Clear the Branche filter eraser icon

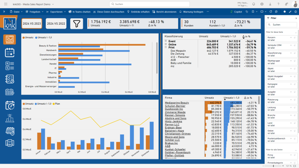point(295,115)
